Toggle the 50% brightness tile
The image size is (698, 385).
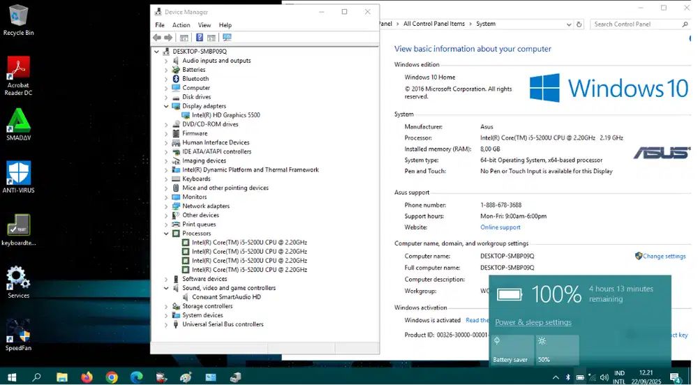(x=557, y=349)
